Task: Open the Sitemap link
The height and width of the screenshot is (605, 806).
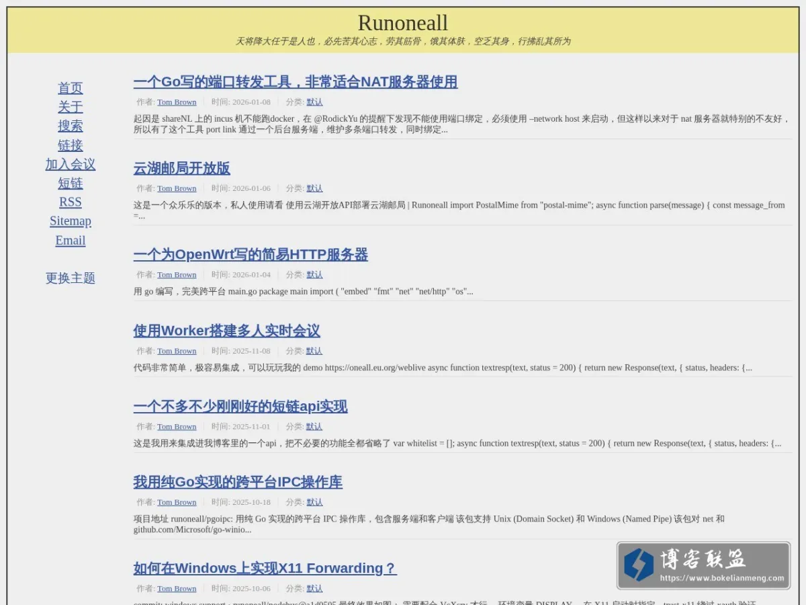Action: pos(70,220)
